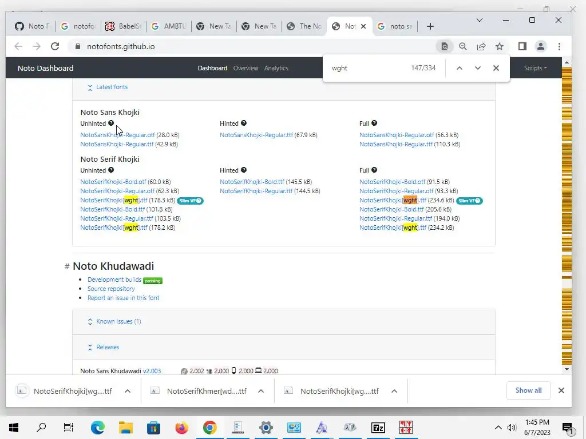Click the scrollbar down arrow
The height and width of the screenshot is (439, 586).
[567, 369]
